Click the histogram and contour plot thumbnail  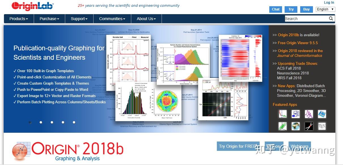tap(149, 101)
